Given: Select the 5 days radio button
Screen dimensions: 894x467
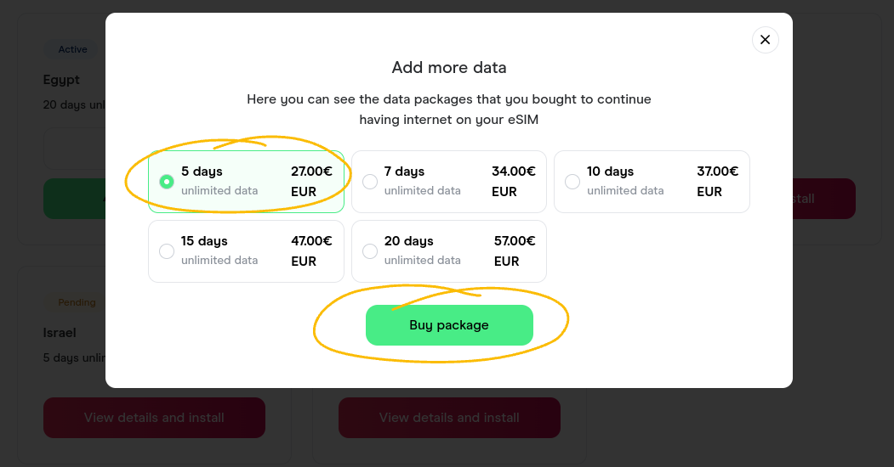Looking at the screenshot, I should point(167,182).
